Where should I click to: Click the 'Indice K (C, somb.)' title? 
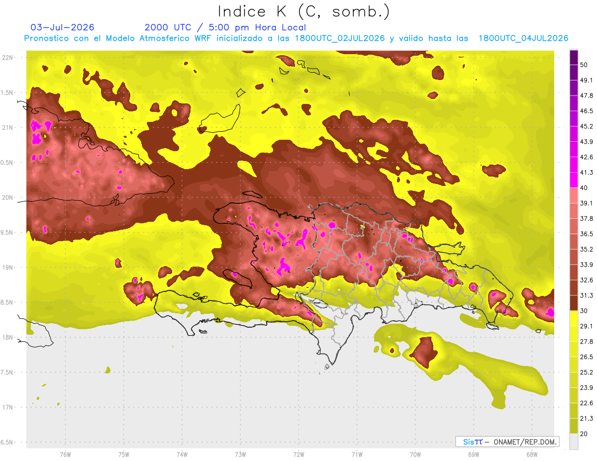pyautogui.click(x=304, y=12)
